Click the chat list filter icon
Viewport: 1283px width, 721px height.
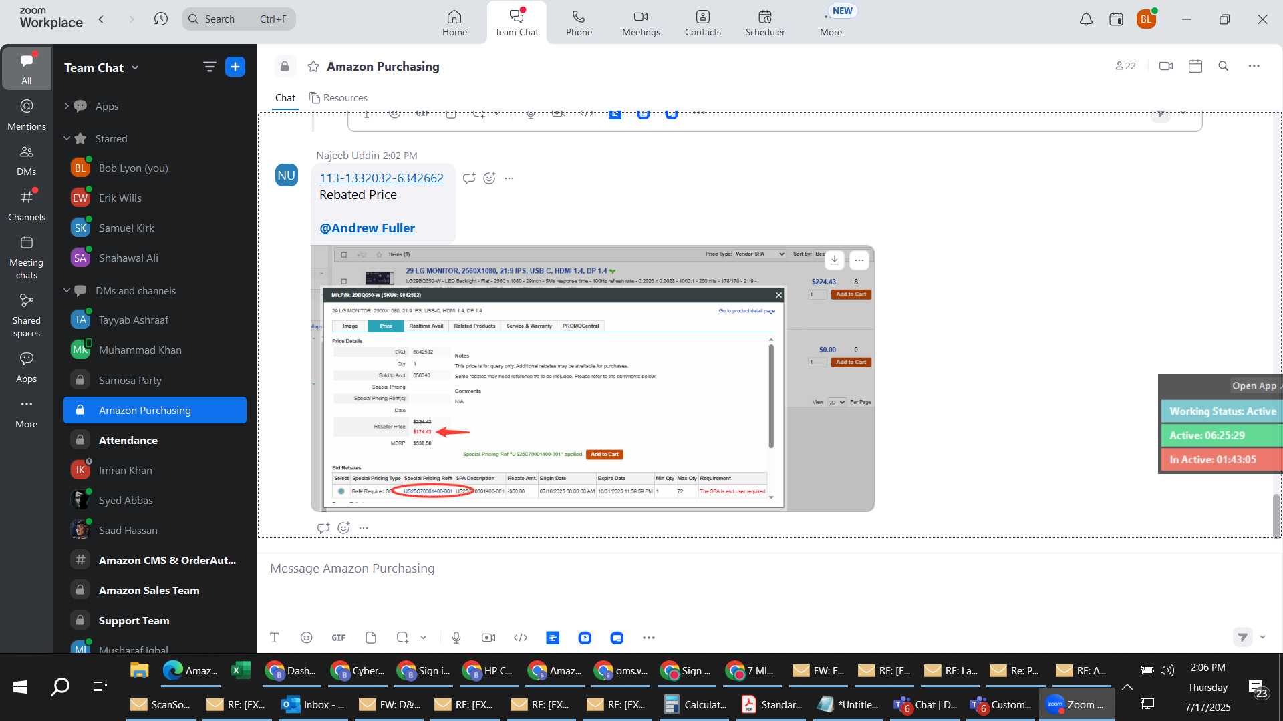[x=209, y=67]
